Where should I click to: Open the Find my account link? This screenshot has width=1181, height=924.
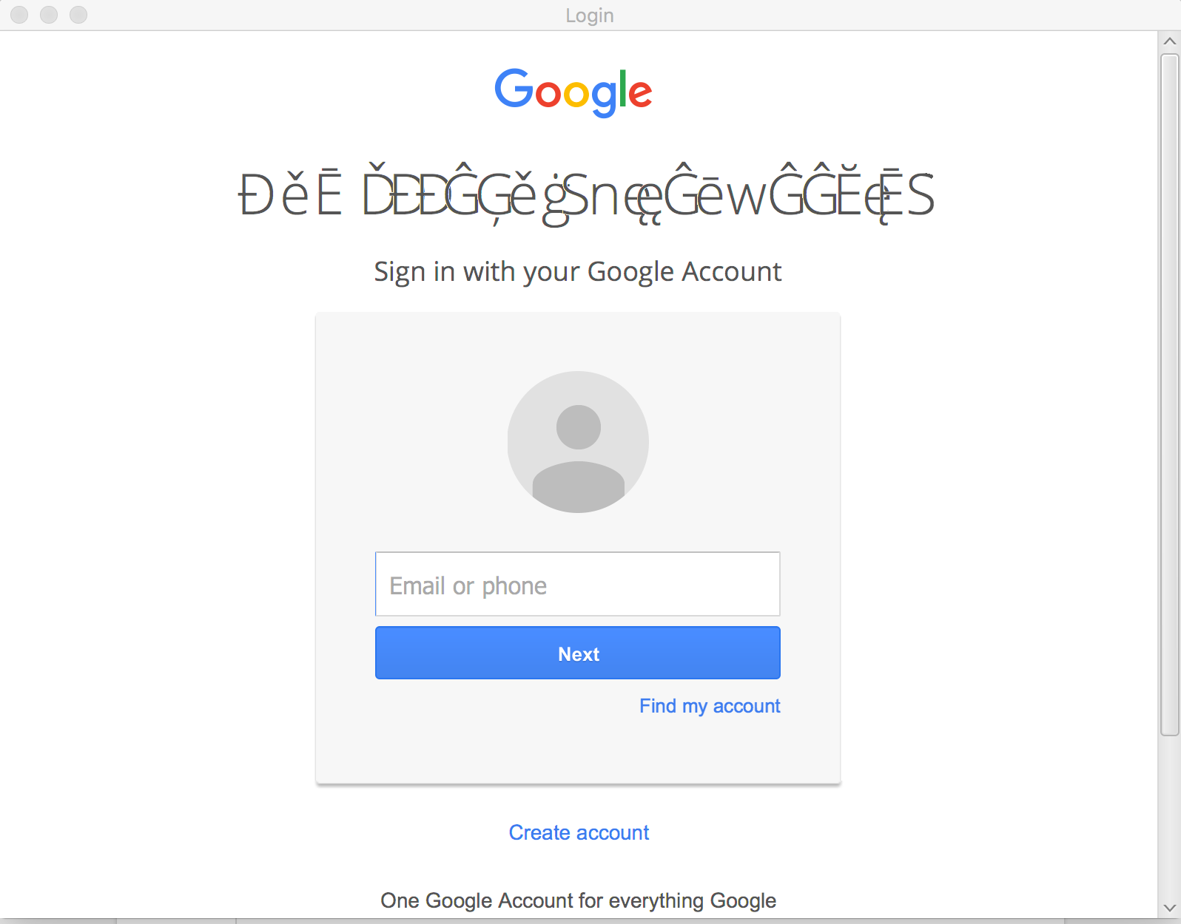710,706
